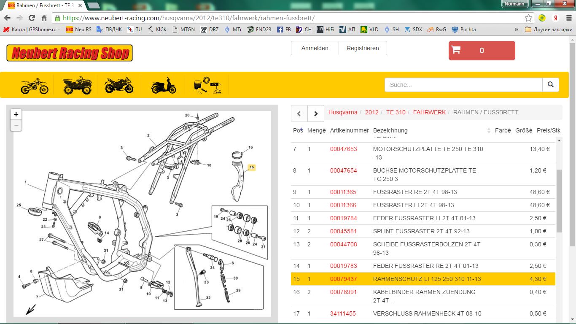Open the HiFi bookmark
The width and height of the screenshot is (576, 324).
[x=326, y=30]
